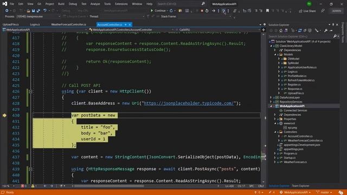Image resolution: width=347 pixels, height=195 pixels.
Task: Switch to the Team Explorer tab
Action: coord(300,186)
